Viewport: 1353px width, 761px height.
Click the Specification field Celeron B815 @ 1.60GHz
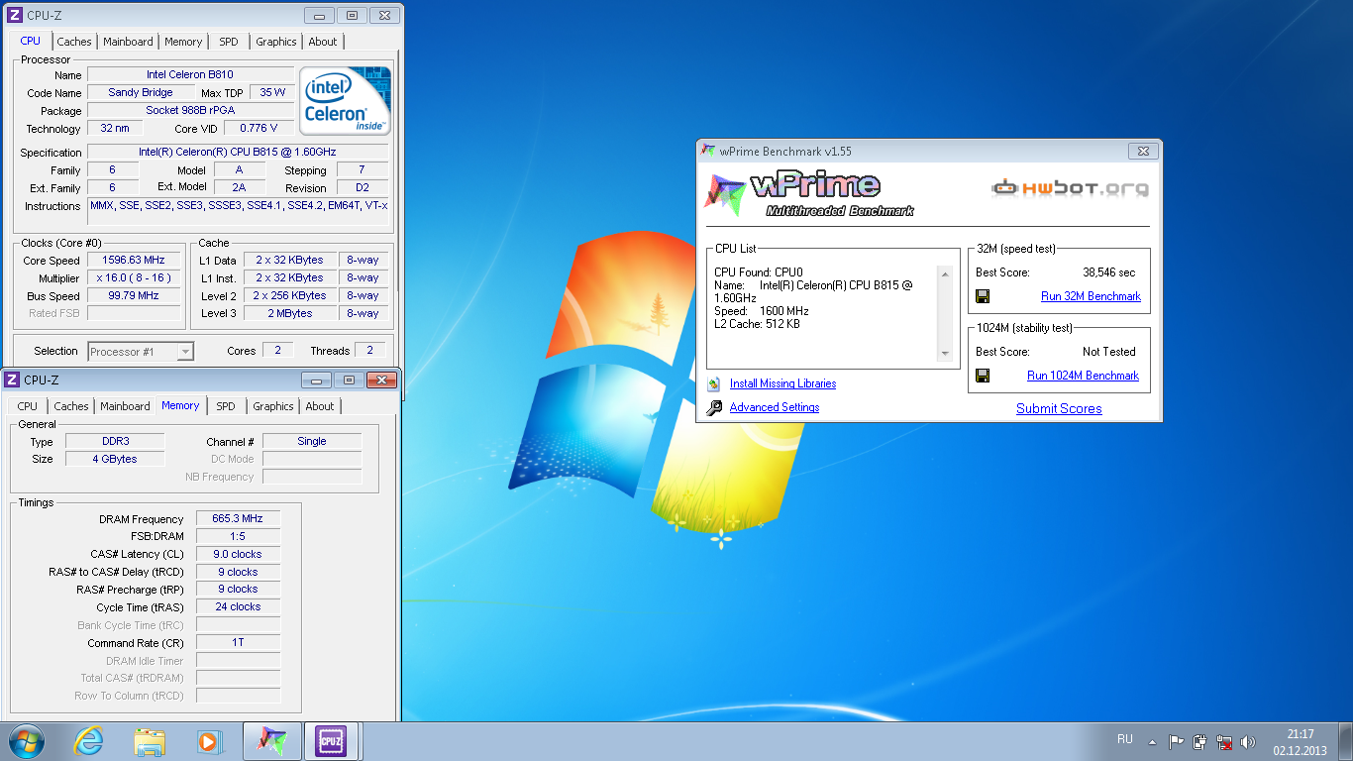pos(238,152)
